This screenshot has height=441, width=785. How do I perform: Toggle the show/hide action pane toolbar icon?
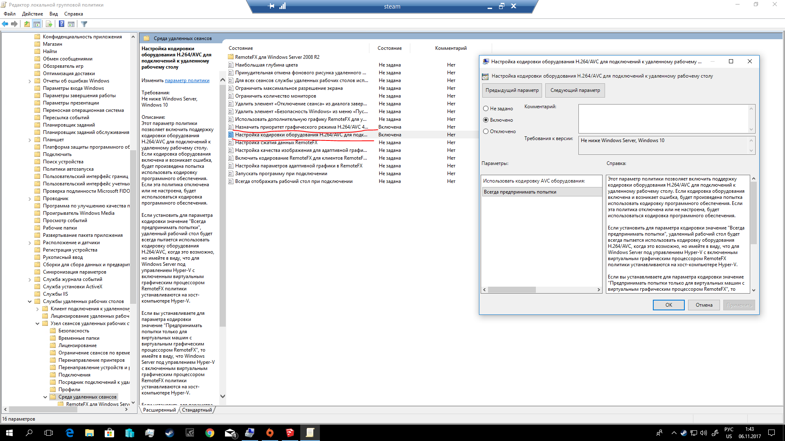click(x=71, y=24)
